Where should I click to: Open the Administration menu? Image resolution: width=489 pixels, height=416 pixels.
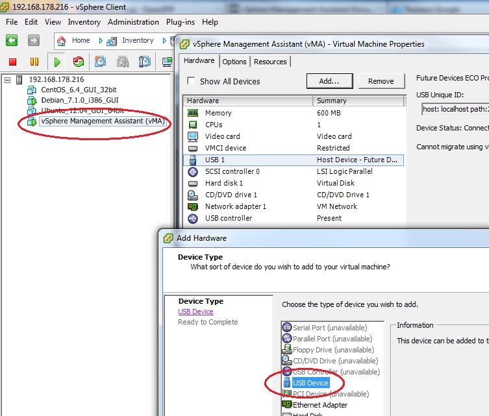point(133,22)
